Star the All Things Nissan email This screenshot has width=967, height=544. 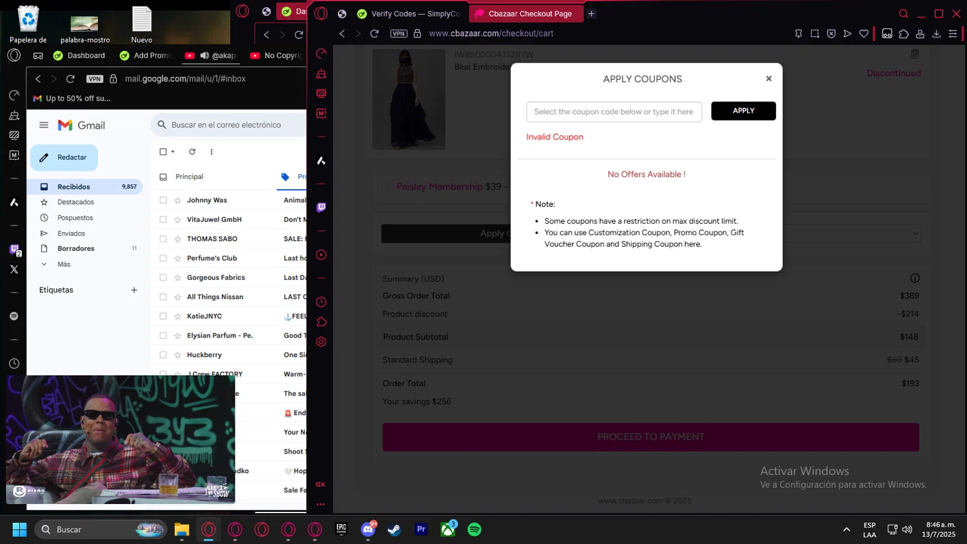tap(177, 297)
